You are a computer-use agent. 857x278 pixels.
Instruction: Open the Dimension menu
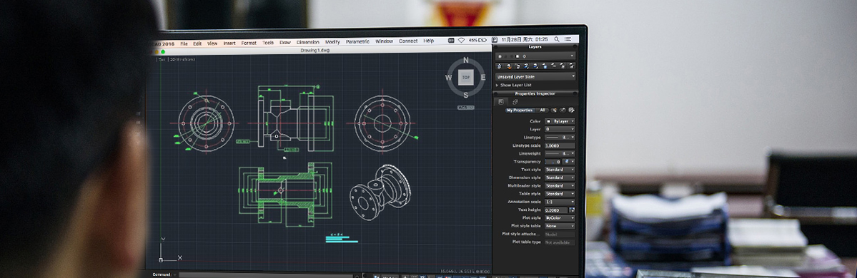coord(308,42)
